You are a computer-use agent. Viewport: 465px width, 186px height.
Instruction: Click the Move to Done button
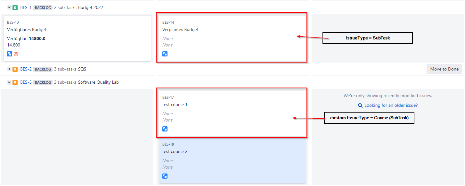445,69
